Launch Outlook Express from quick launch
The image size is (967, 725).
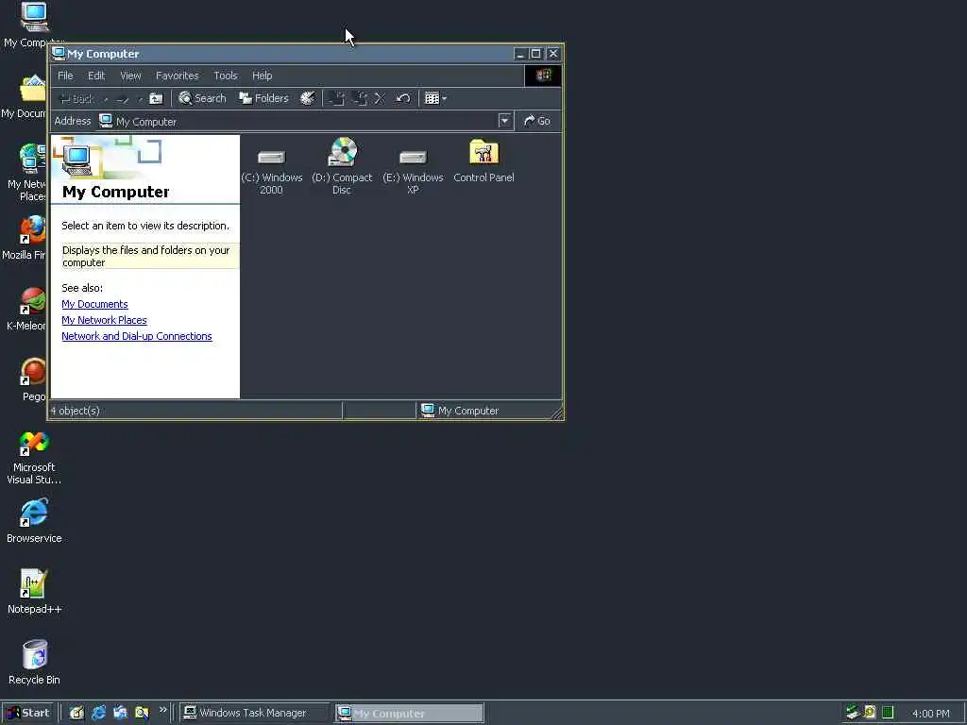120,714
